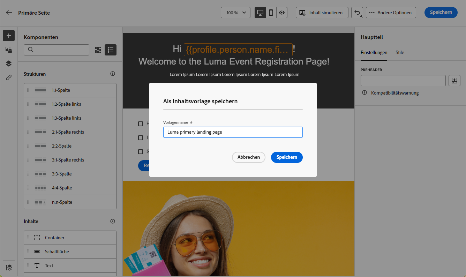Click Abbrechen in the dialog
Image resolution: width=466 pixels, height=277 pixels.
pos(248,157)
